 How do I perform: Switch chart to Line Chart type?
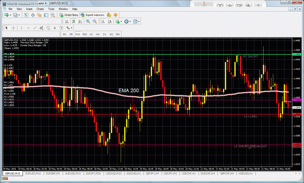[80, 21]
